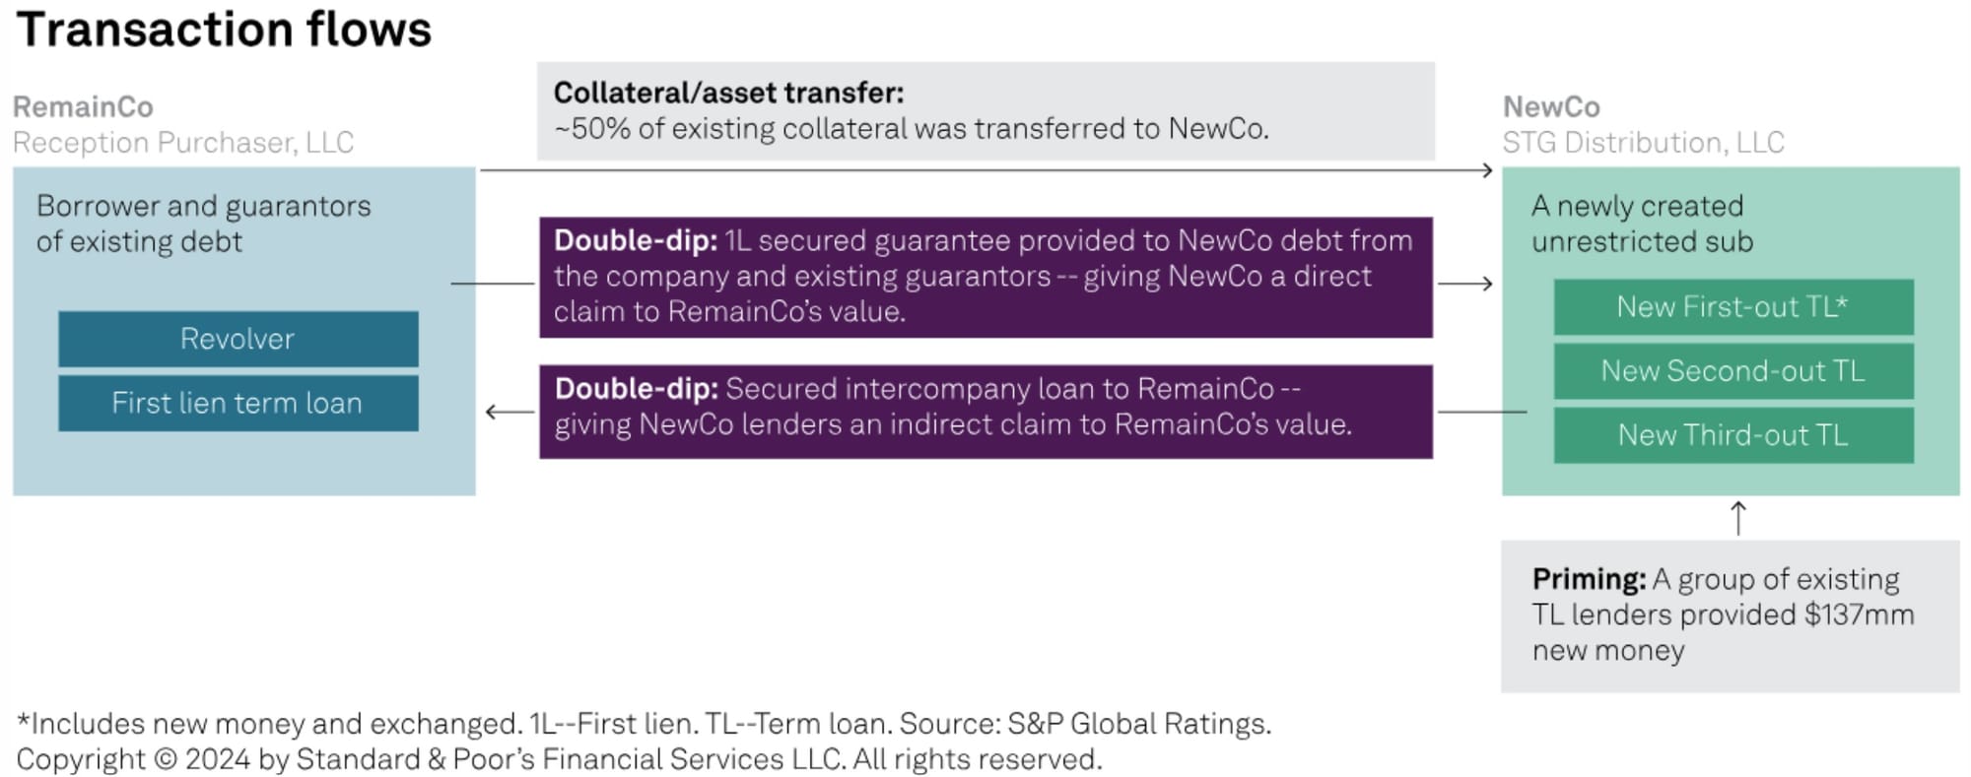Click the New First-out TL box
This screenshot has height=777, width=1971.
point(1733,307)
